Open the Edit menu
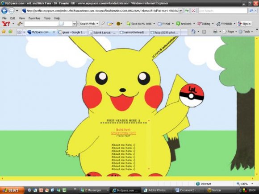Viewport: 259px width, 194px height. point(13,18)
